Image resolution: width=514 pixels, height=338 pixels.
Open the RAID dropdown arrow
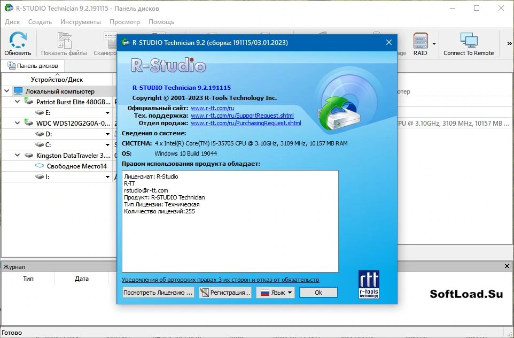[434, 44]
